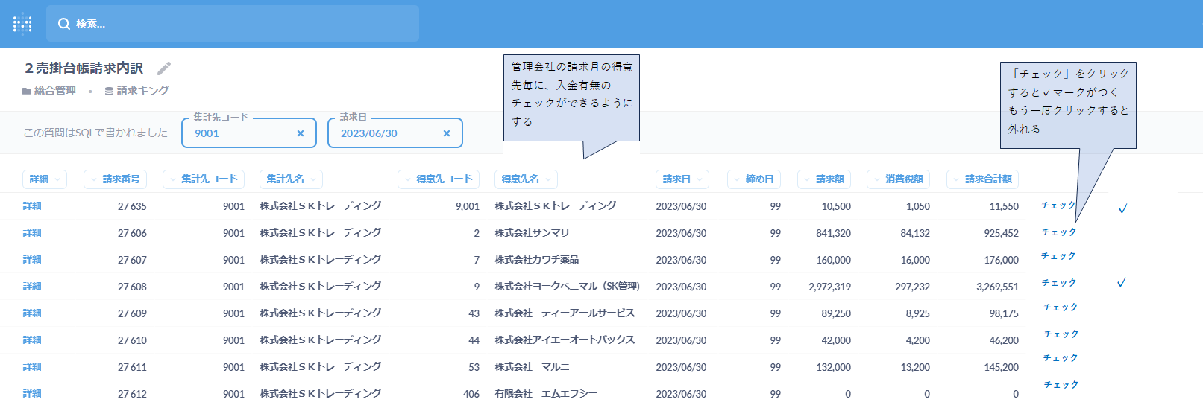Screen dimensions: 1203x408
Task: Open 詳細 link for invoice 27612
Action: pyautogui.click(x=32, y=394)
